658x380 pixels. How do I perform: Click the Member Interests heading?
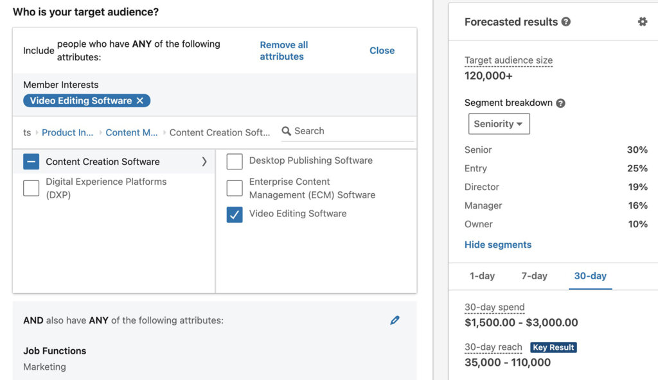[61, 85]
